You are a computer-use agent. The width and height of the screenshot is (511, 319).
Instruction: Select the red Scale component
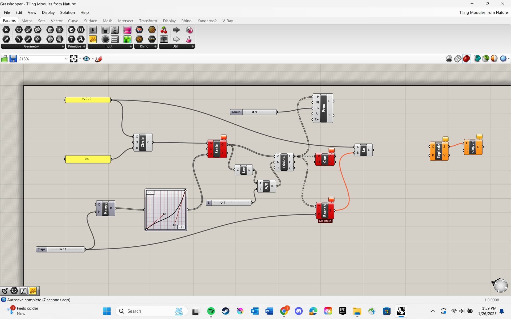point(217,149)
